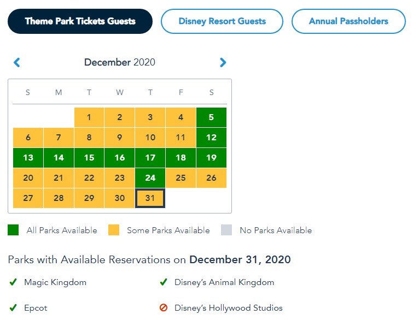The height and width of the screenshot is (332, 413).
Task: Click the red unavailable icon for Hollywood Studios
Action: click(163, 308)
